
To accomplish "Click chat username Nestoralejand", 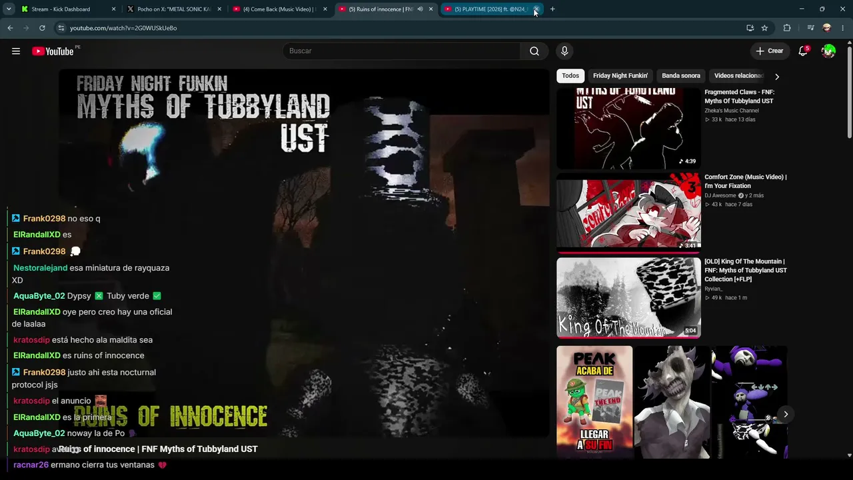I will (40, 268).
